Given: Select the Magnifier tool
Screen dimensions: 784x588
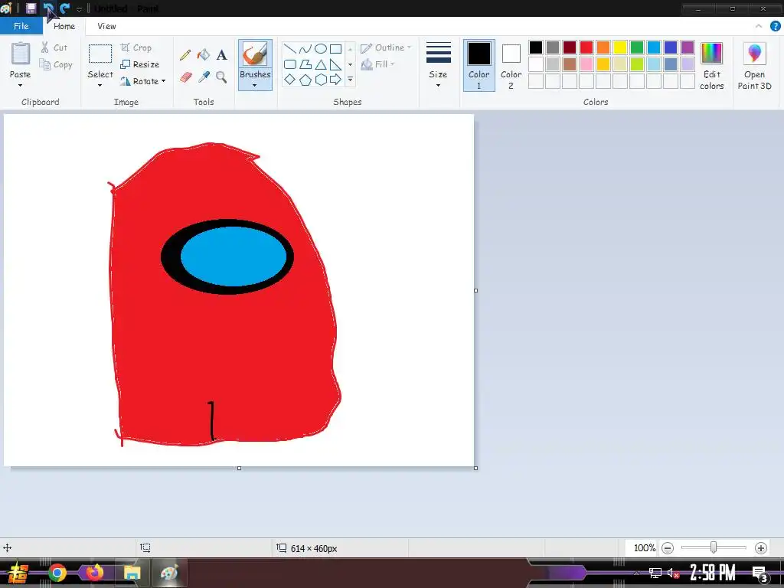Looking at the screenshot, I should 221,77.
